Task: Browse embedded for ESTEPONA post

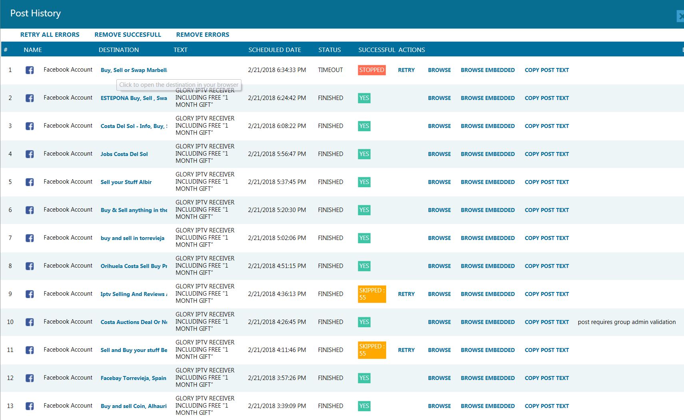Action: coord(488,98)
